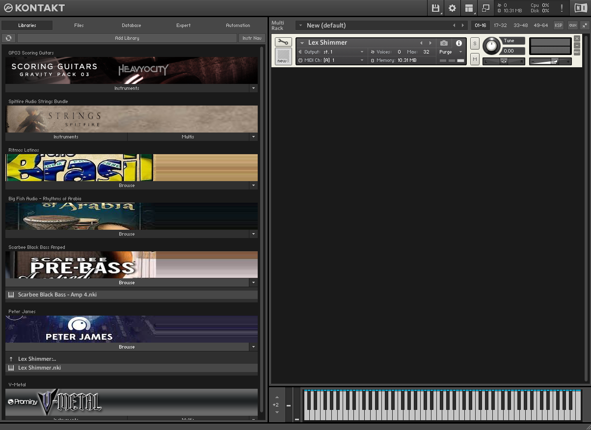
Task: Remove Lex Shimmer with the X button
Action: (577, 38)
